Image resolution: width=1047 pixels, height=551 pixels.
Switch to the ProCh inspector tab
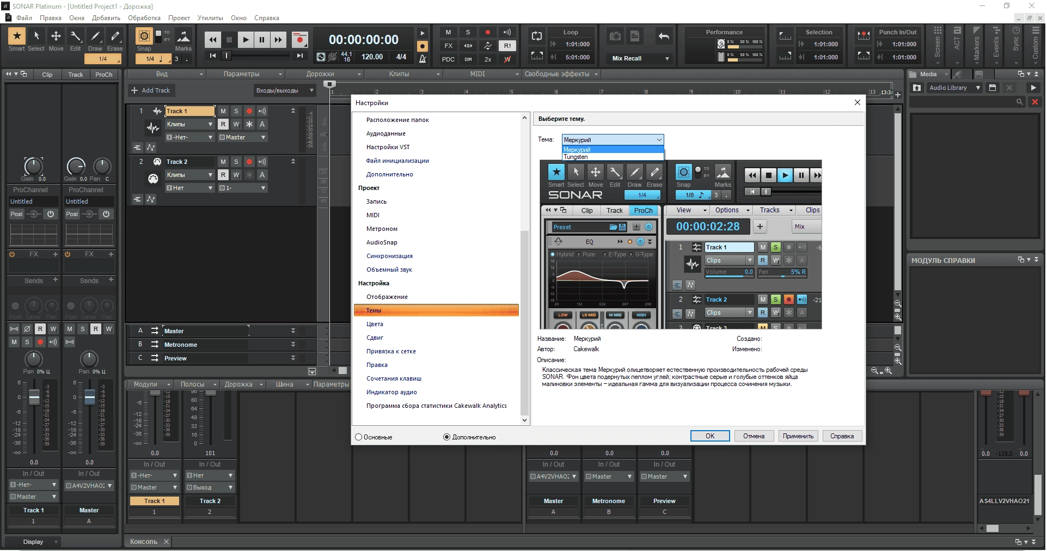tap(103, 75)
